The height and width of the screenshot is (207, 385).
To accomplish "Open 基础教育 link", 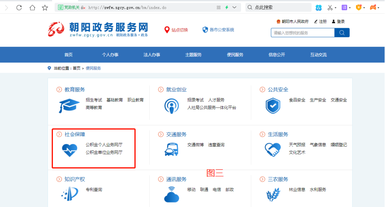I will click(x=115, y=100).
